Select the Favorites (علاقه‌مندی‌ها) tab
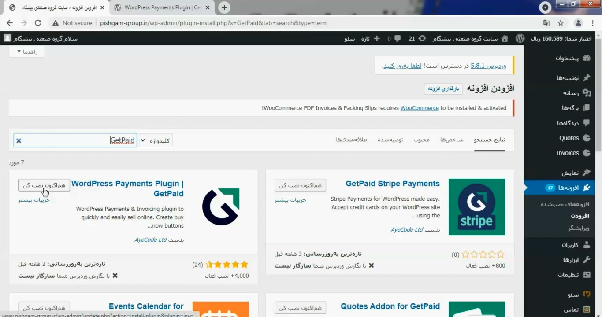The height and width of the screenshot is (317, 602). pyautogui.click(x=351, y=140)
